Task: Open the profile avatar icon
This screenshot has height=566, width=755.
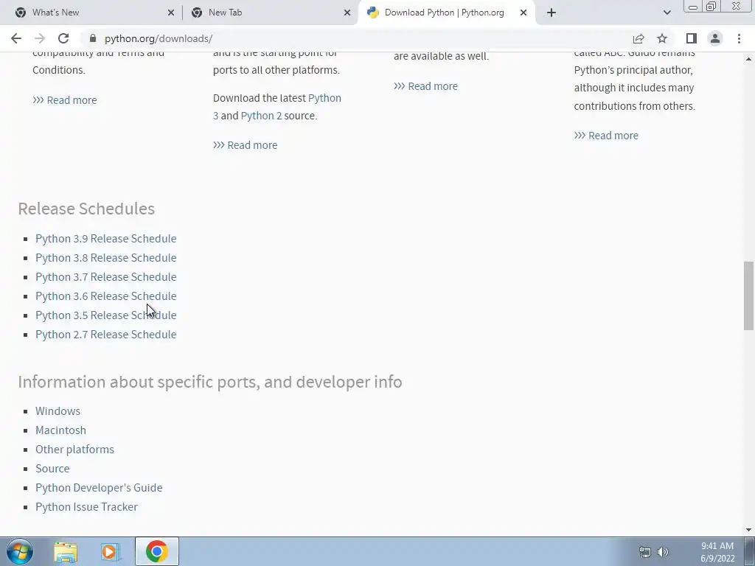Action: point(715,38)
